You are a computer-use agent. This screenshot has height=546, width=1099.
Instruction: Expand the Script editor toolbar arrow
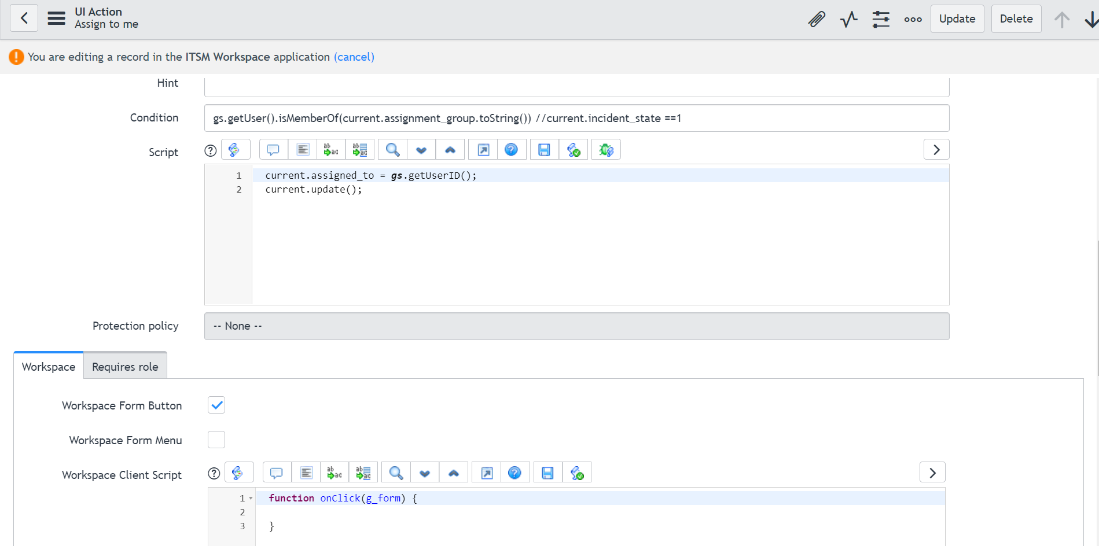[936, 150]
